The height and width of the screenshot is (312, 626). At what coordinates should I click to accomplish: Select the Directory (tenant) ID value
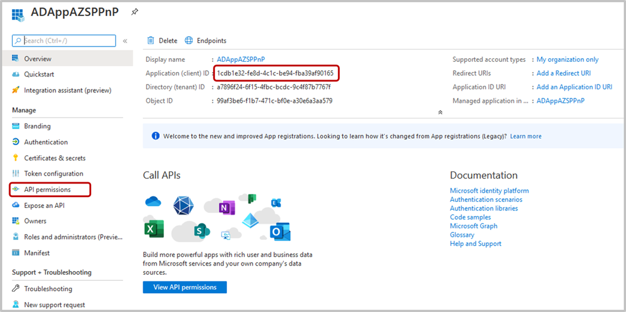point(274,87)
